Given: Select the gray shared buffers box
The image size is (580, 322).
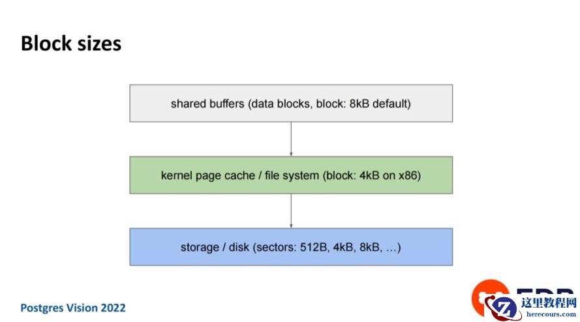Looking at the screenshot, I should click(291, 103).
